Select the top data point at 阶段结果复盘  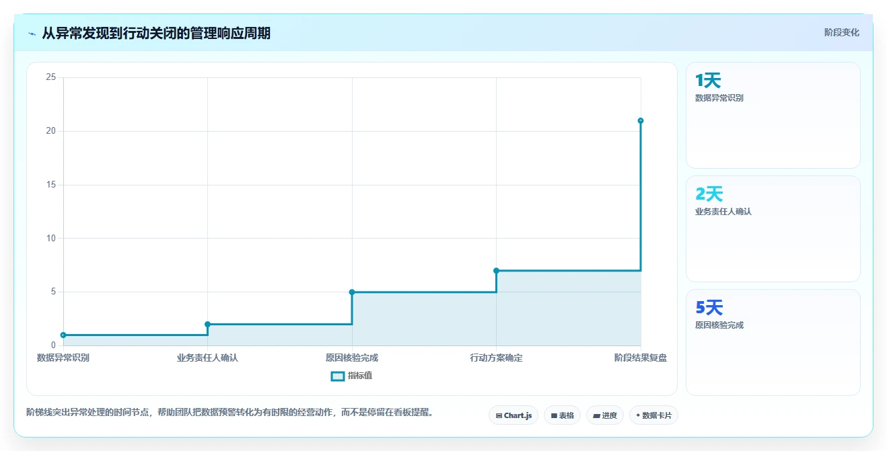(x=641, y=120)
